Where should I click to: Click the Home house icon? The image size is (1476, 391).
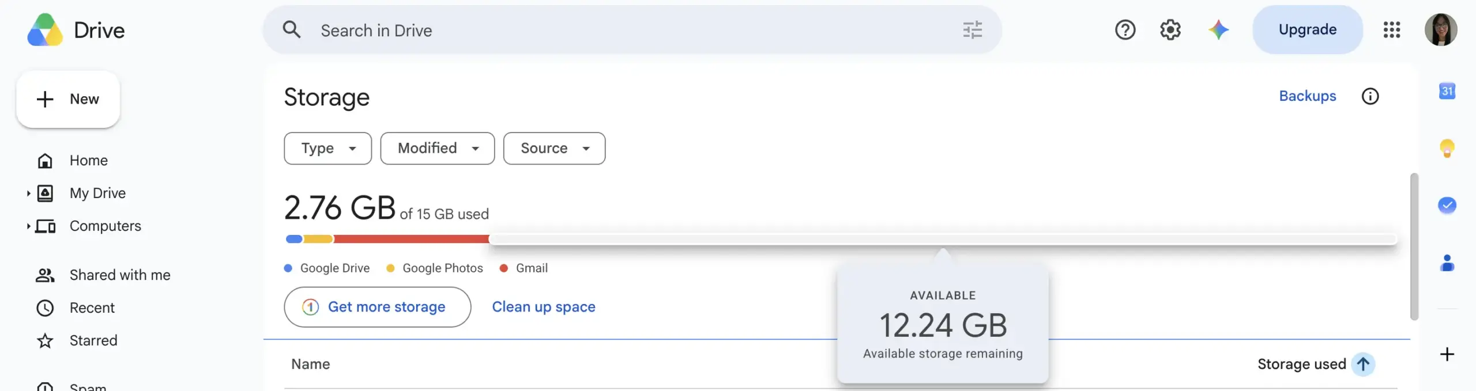45,161
